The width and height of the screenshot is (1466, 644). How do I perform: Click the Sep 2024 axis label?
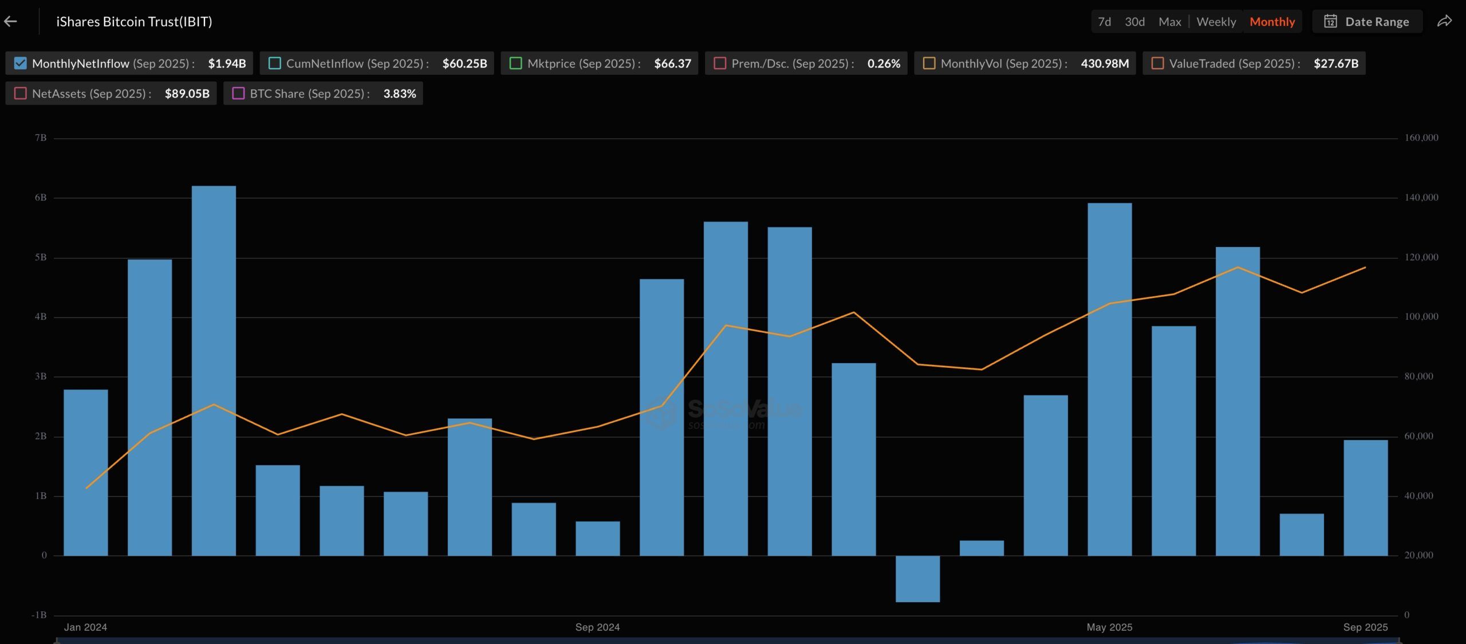pos(597,627)
